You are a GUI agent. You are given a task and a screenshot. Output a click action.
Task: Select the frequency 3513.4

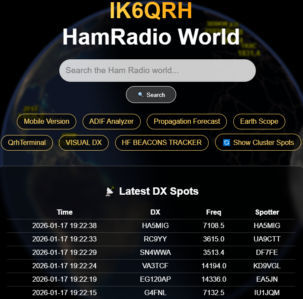[214, 252]
